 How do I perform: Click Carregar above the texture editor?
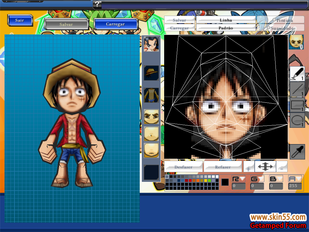pyautogui.click(x=180, y=28)
